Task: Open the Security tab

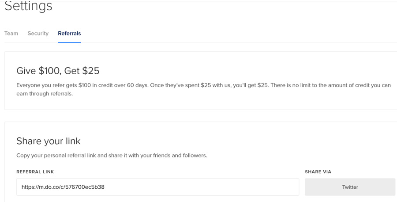Action: point(38,34)
